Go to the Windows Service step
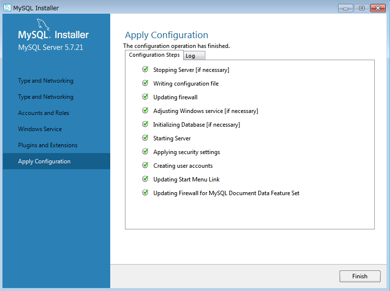The image size is (390, 291). click(x=40, y=129)
